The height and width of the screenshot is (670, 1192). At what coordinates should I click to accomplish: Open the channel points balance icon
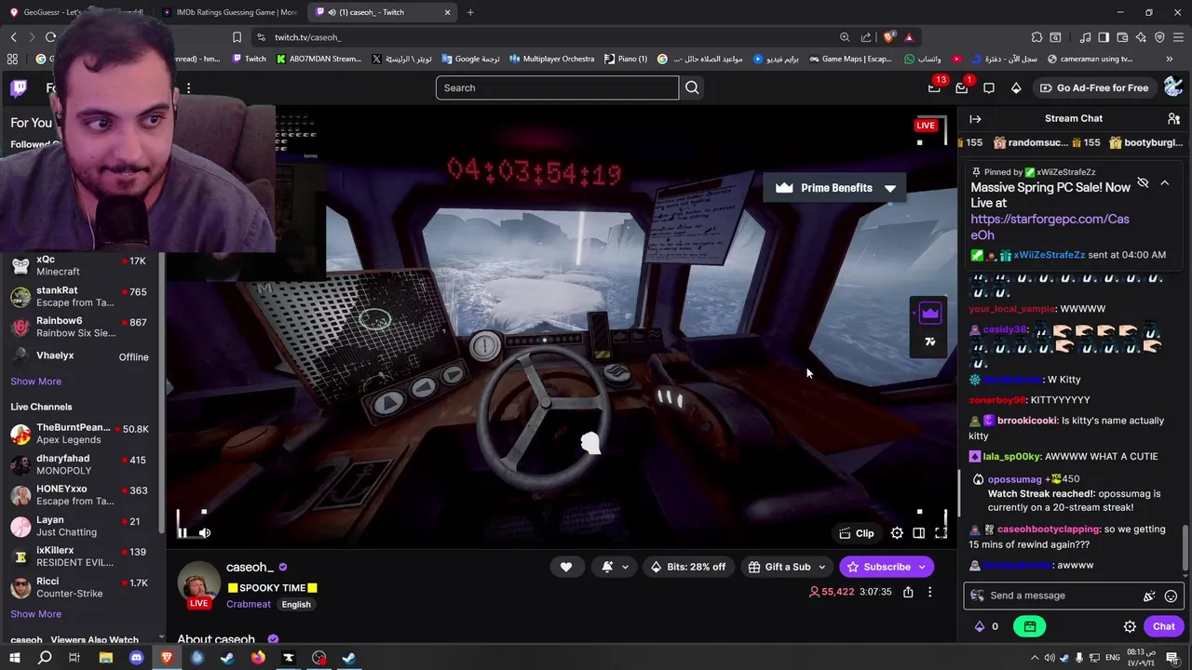pyautogui.click(x=980, y=627)
